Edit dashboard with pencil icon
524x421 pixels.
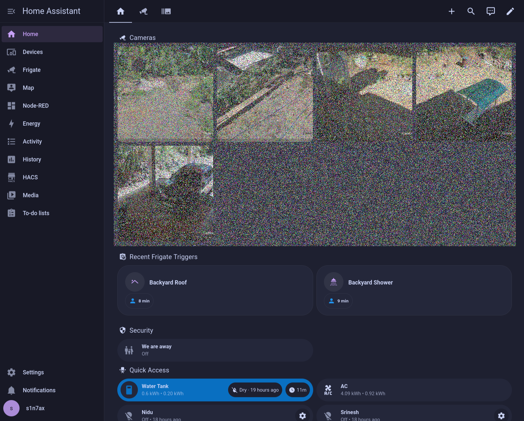tap(510, 11)
